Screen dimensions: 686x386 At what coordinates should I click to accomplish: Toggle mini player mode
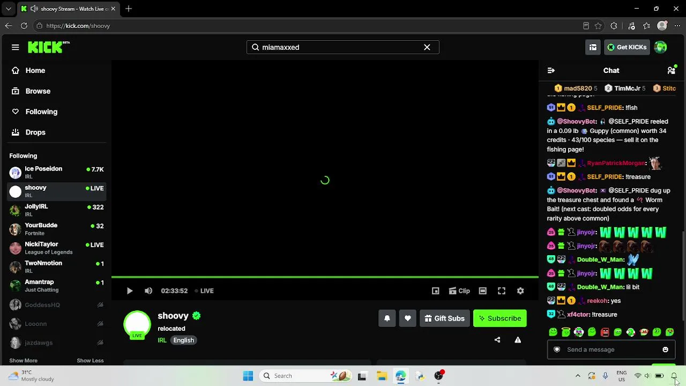436,291
